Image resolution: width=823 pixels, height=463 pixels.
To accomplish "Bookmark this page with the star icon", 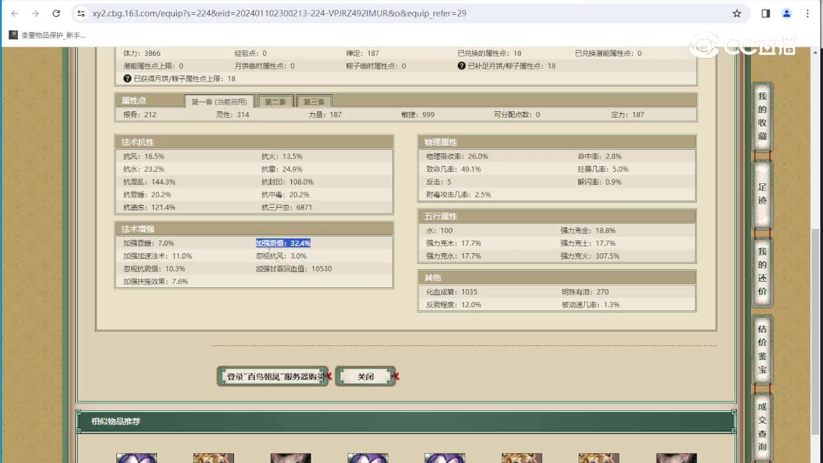I will pyautogui.click(x=737, y=13).
